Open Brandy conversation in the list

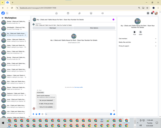(x=14, y=58)
